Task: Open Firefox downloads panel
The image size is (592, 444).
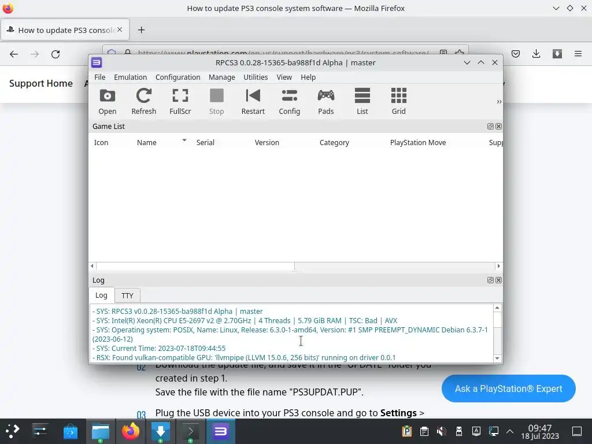Action: 536,54
